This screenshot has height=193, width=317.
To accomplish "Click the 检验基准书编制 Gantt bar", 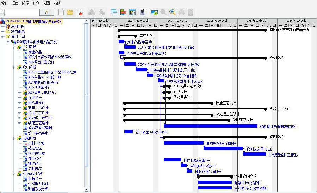I will click(211, 126).
